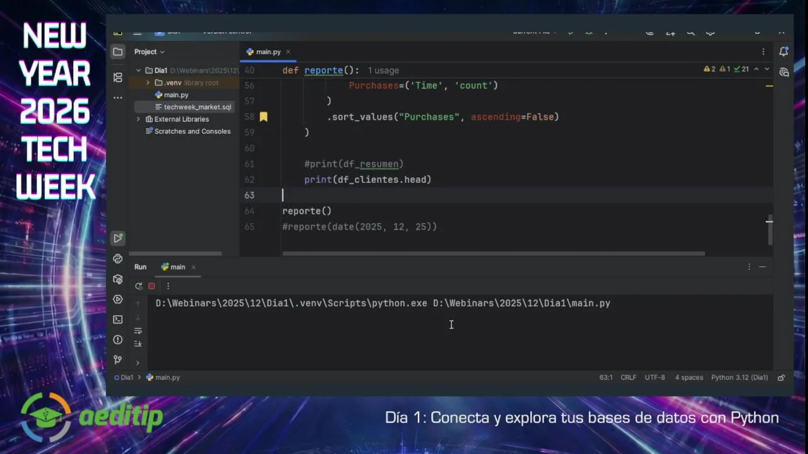Close the main.py editor tab
The image size is (808, 454).
click(x=288, y=52)
